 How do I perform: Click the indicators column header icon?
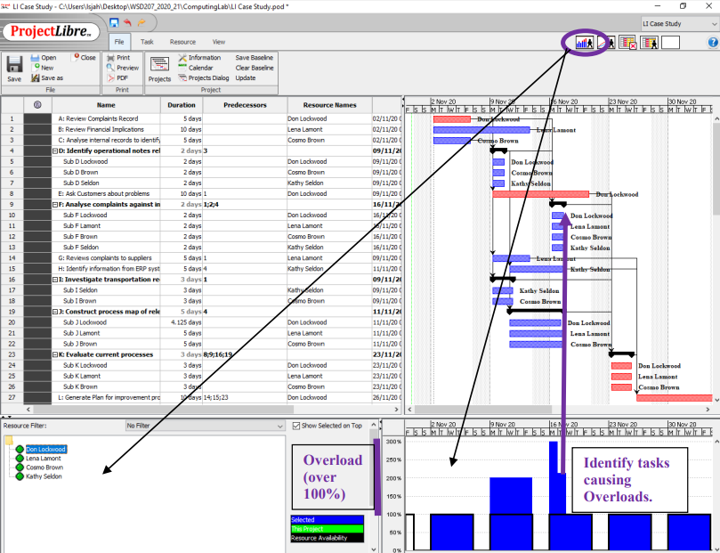[x=37, y=105]
